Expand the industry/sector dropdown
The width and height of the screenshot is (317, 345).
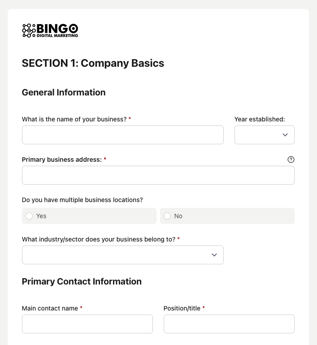tap(122, 255)
